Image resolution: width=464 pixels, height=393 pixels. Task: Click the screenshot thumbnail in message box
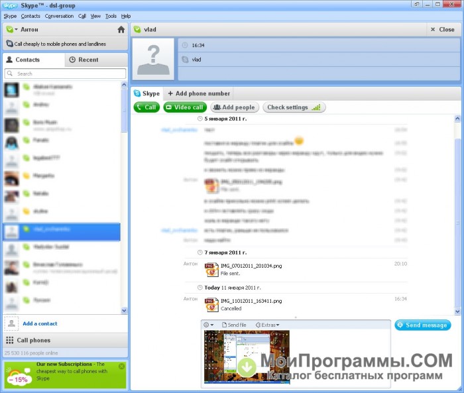click(x=247, y=357)
